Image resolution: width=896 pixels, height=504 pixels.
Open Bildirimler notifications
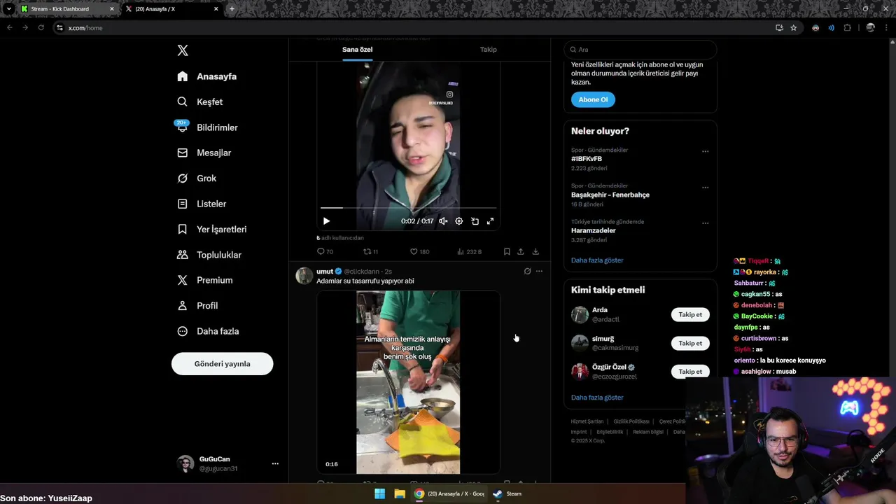207,127
